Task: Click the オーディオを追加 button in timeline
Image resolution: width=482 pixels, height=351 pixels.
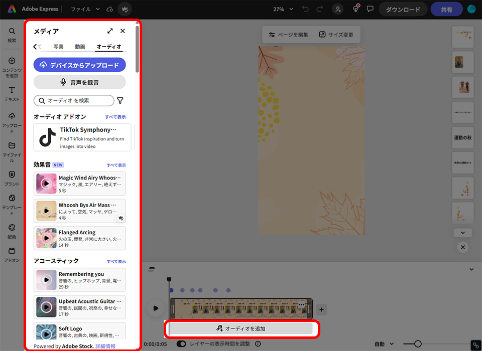Action: (241, 328)
